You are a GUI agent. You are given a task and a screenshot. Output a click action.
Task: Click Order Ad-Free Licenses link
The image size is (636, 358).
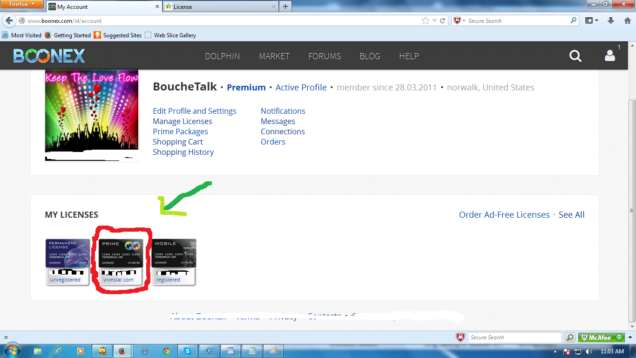coord(504,214)
